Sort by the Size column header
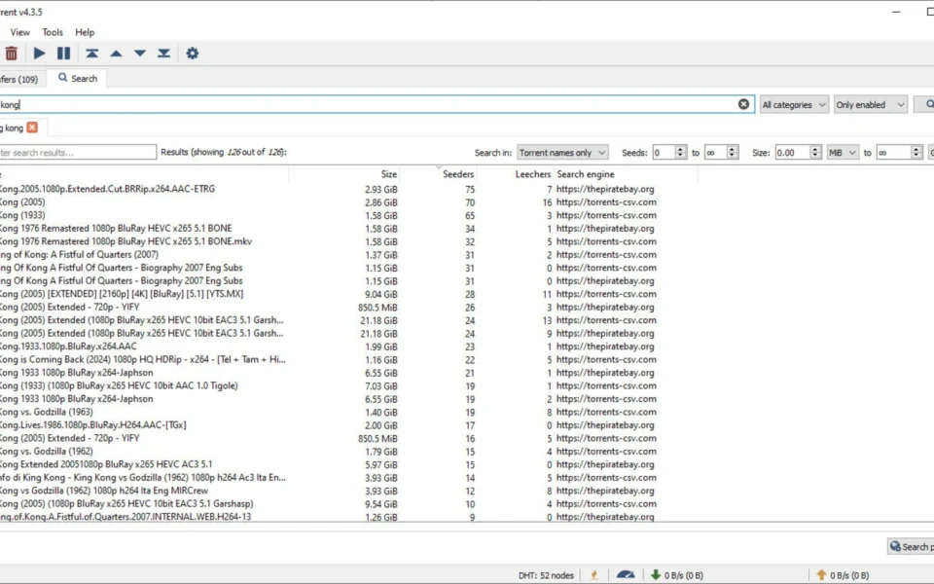 (x=388, y=174)
